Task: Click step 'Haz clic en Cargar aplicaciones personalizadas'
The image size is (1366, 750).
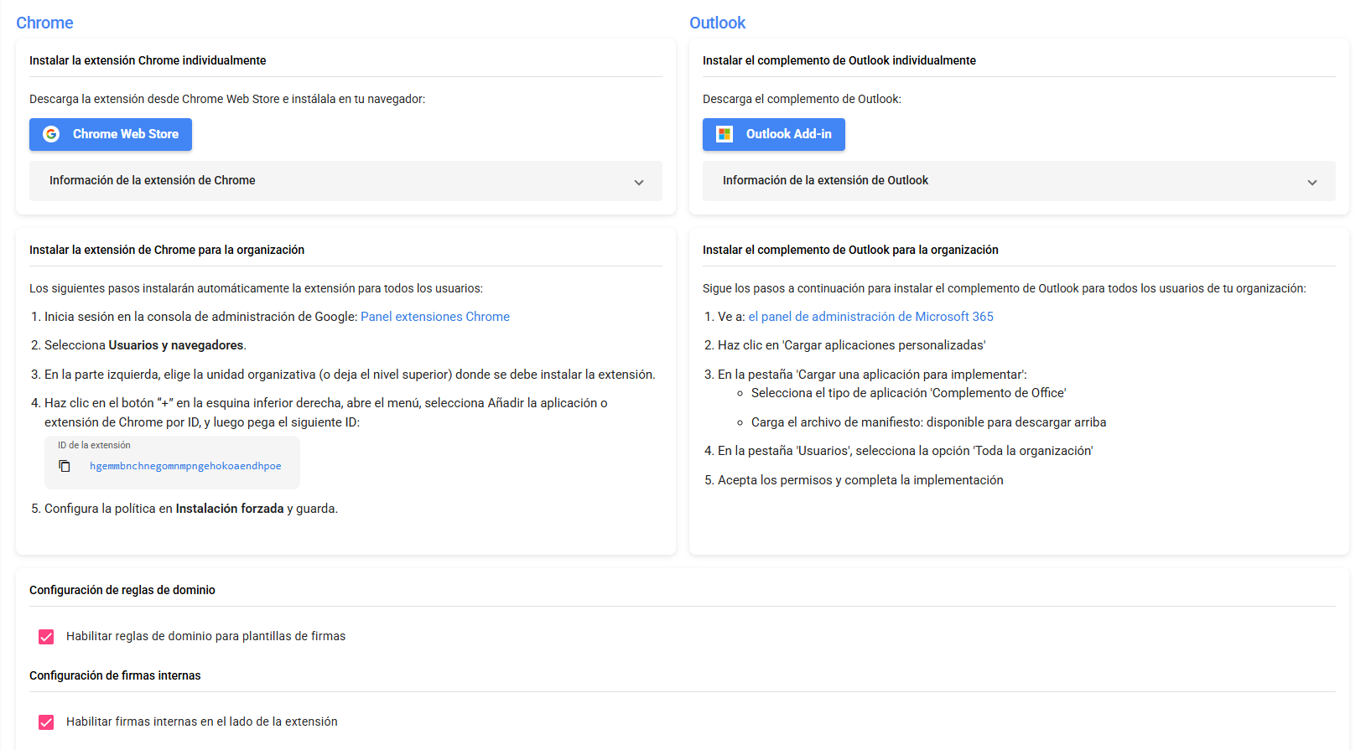Action: [x=851, y=345]
